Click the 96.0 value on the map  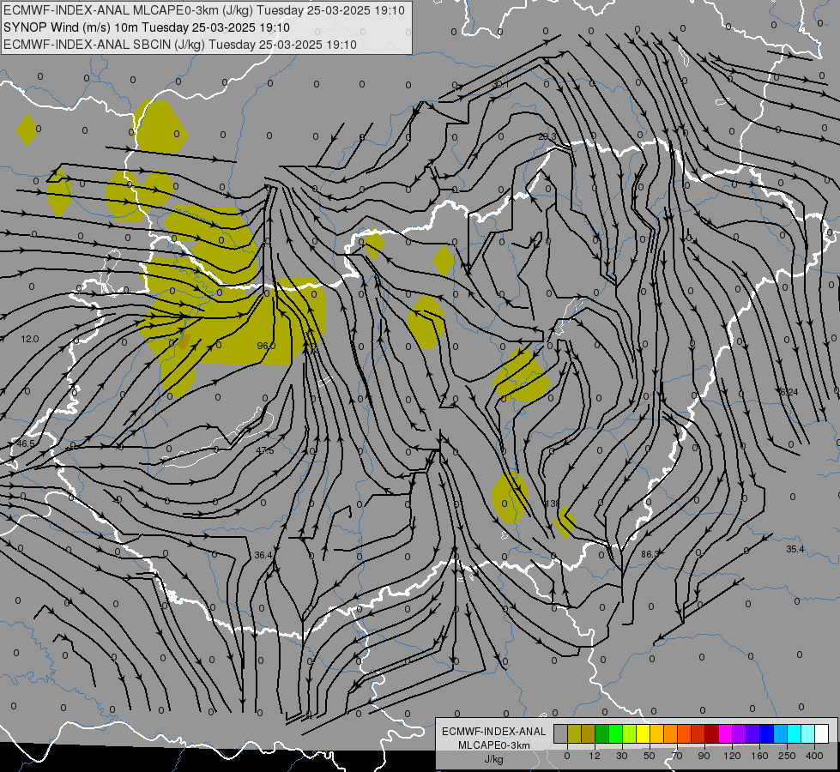(x=266, y=346)
